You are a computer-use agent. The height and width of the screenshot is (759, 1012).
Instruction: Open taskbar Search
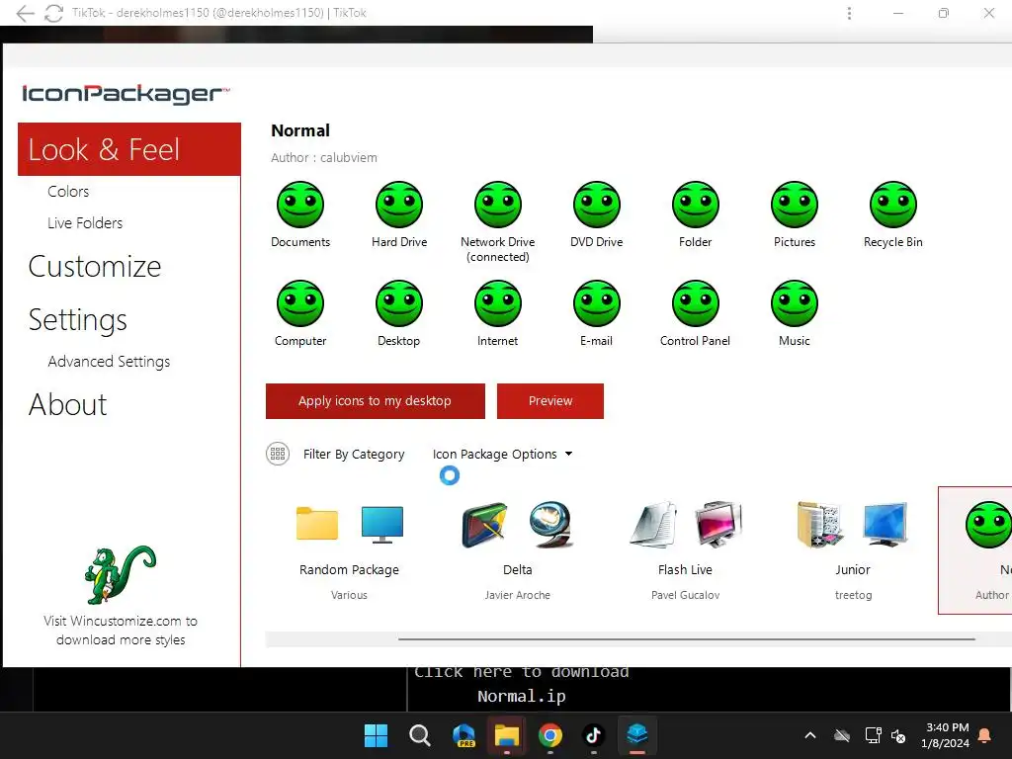[x=419, y=735]
